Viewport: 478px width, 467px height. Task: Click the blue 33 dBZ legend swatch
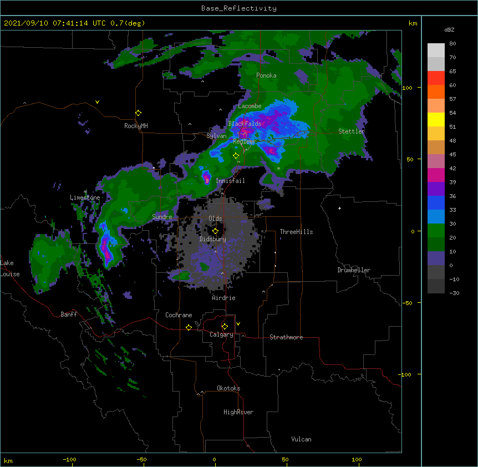[436, 202]
